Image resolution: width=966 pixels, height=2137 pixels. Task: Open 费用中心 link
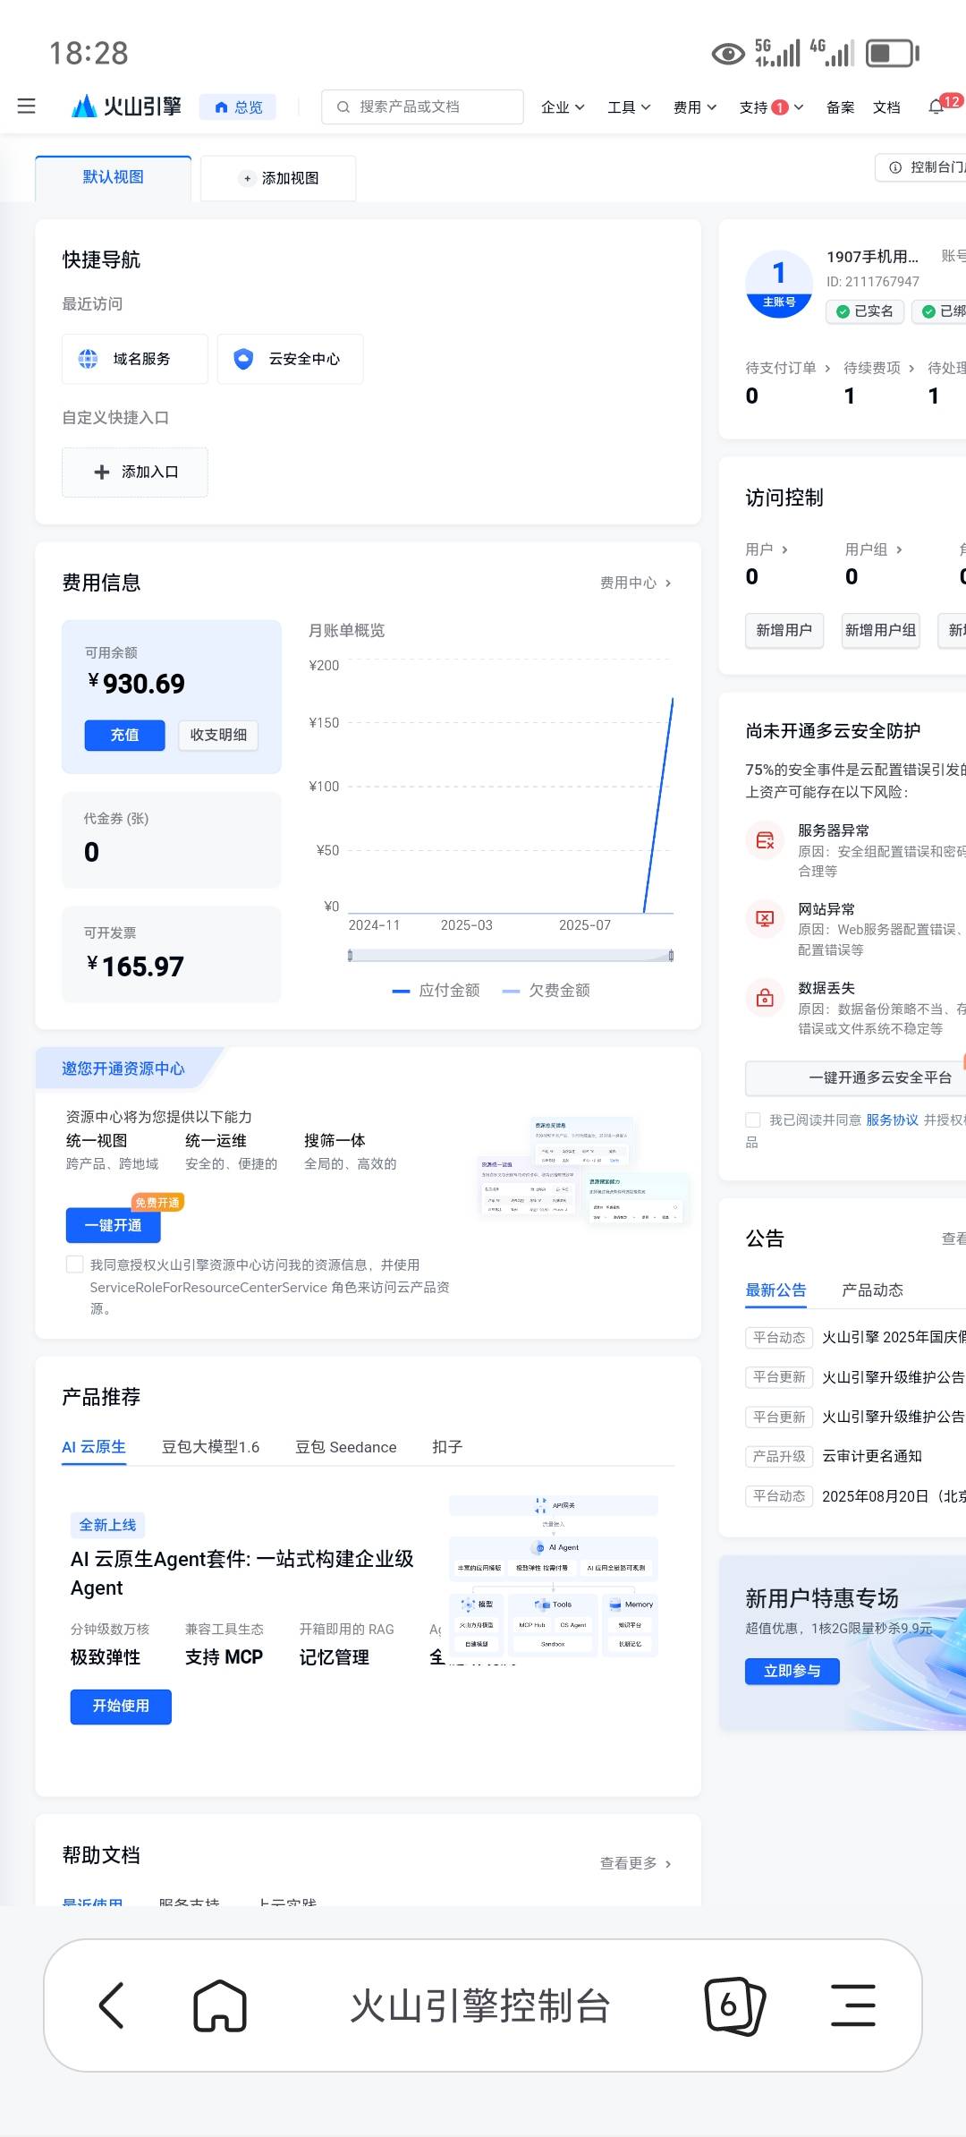pos(635,583)
